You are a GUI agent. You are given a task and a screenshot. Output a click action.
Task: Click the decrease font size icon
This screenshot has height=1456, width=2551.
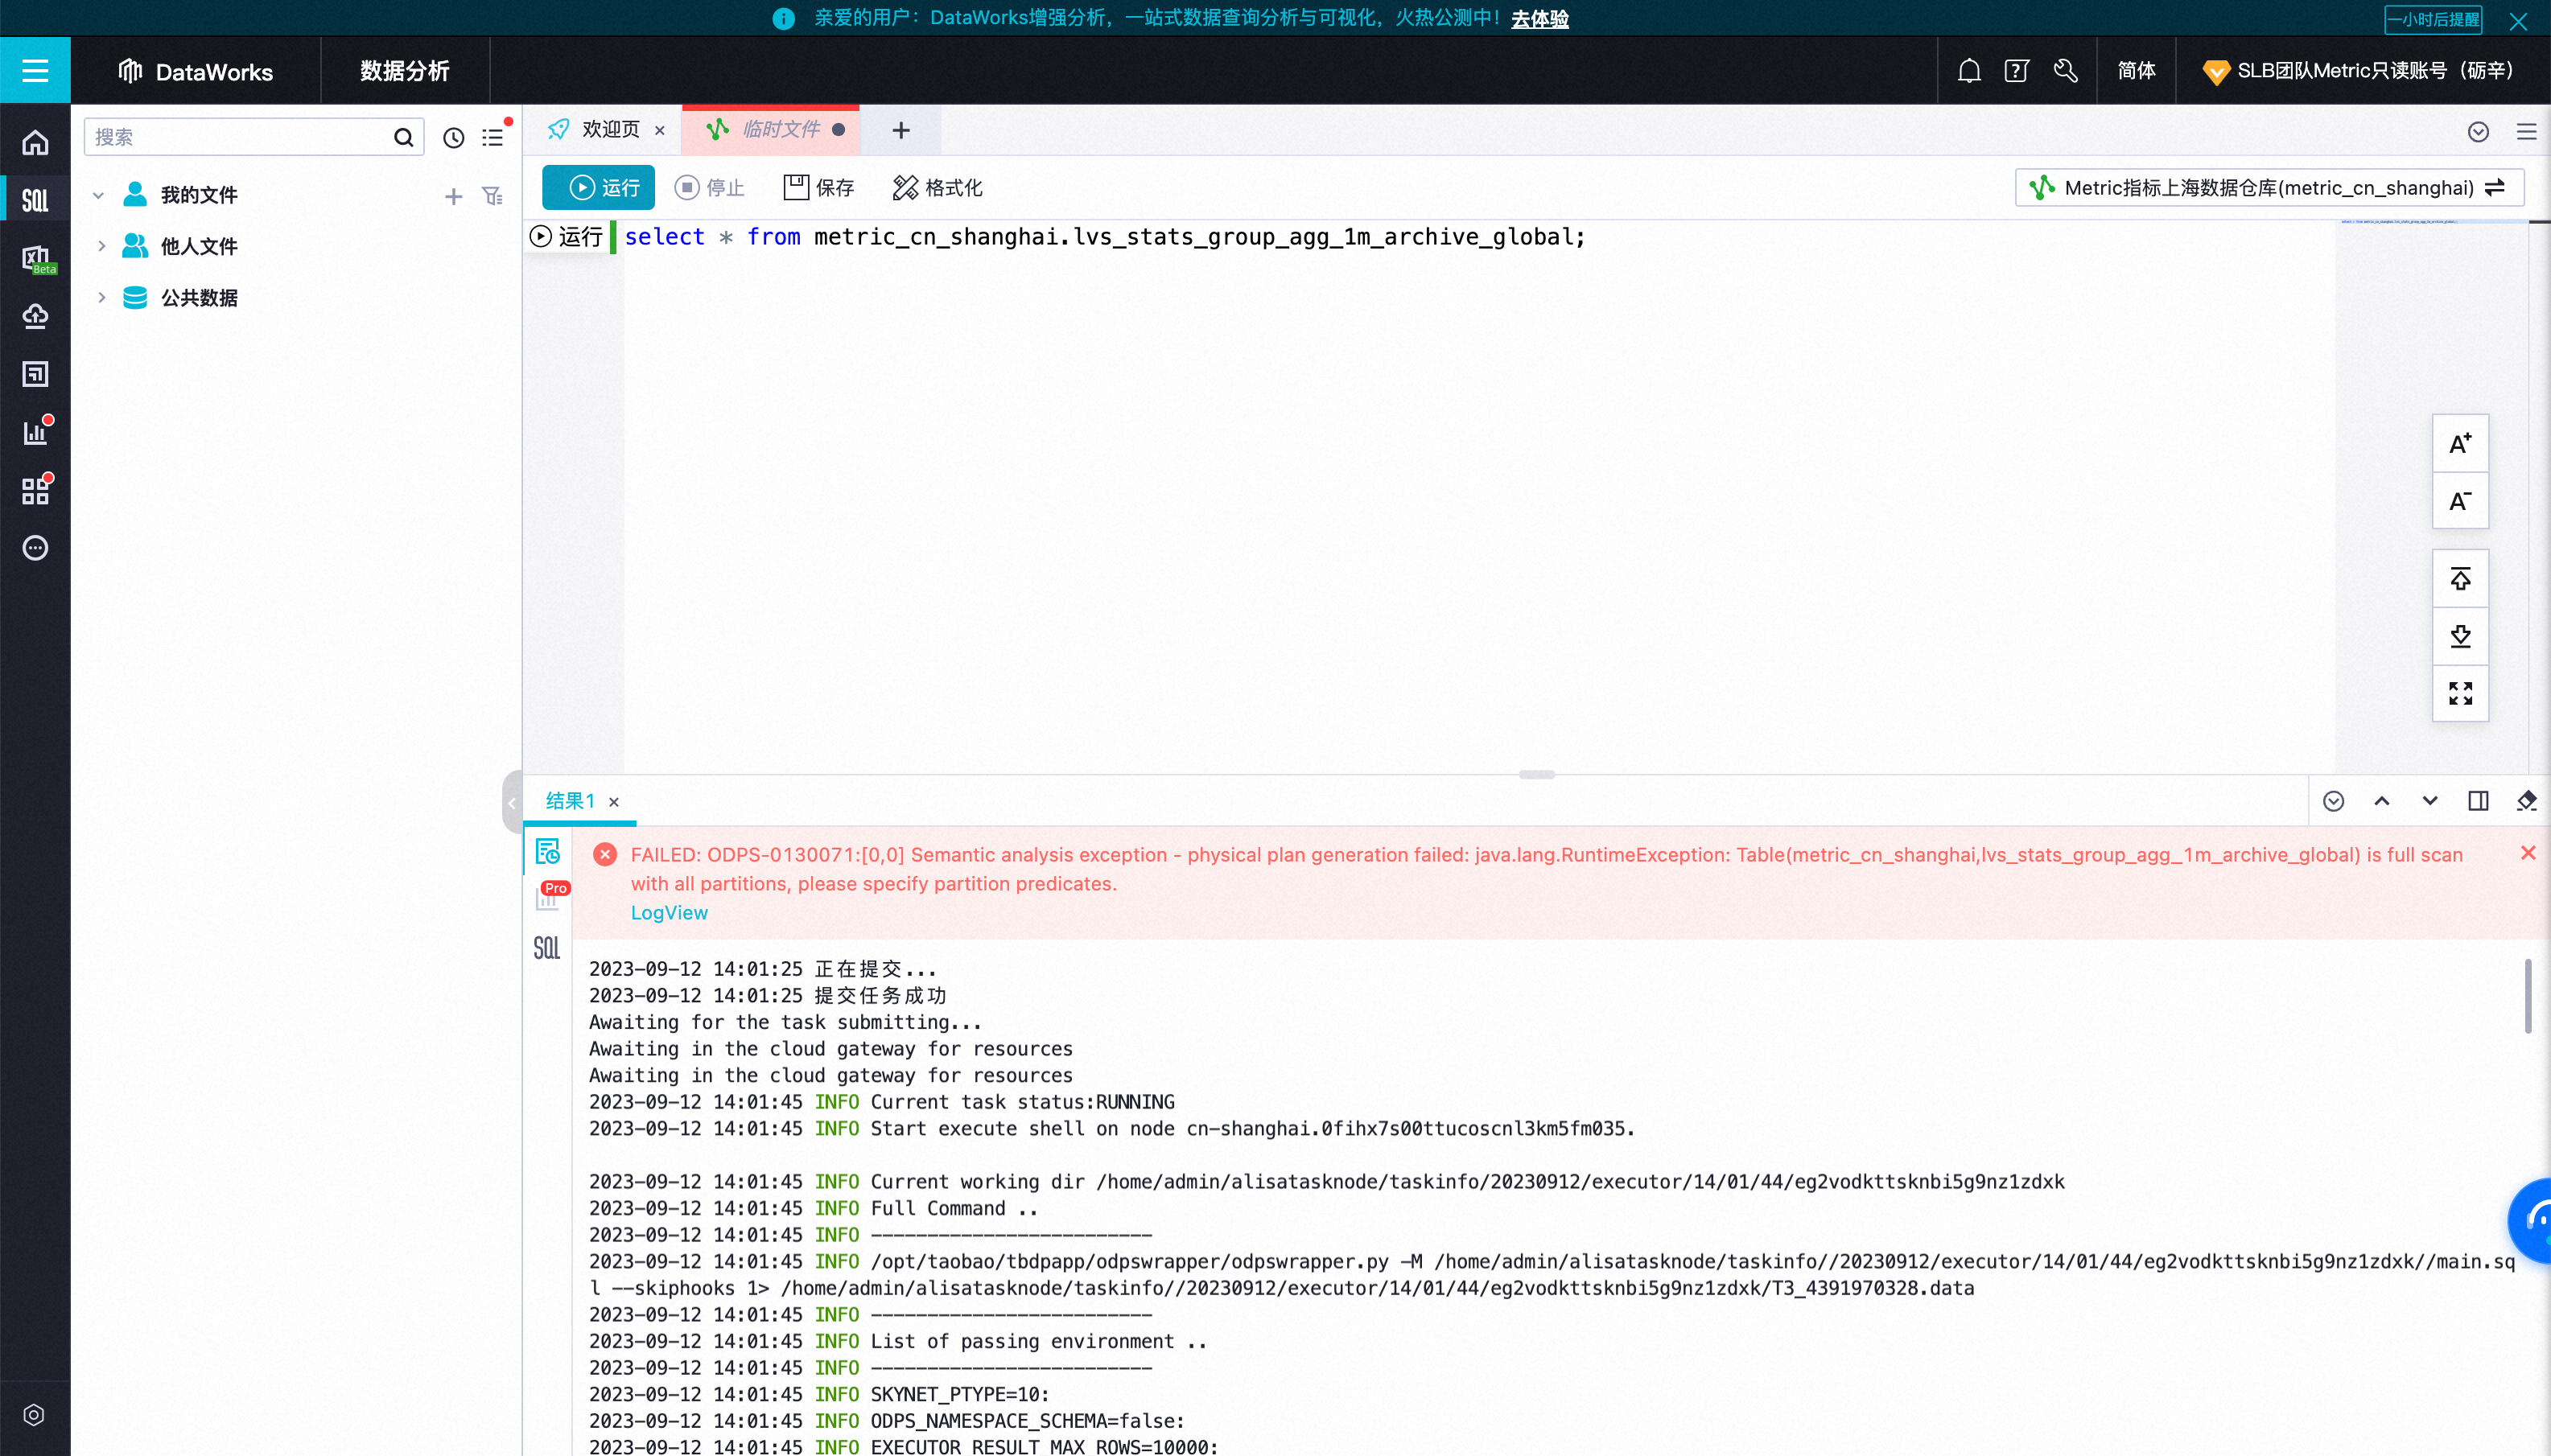2460,501
